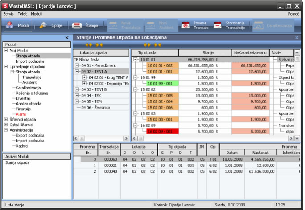The image size is (305, 210).
Task: Close the left Moduli side panel
Action: (67, 38)
